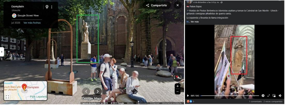
Task: Open the three-dot options menu in Street View
Action: pyautogui.click(x=52, y=7)
